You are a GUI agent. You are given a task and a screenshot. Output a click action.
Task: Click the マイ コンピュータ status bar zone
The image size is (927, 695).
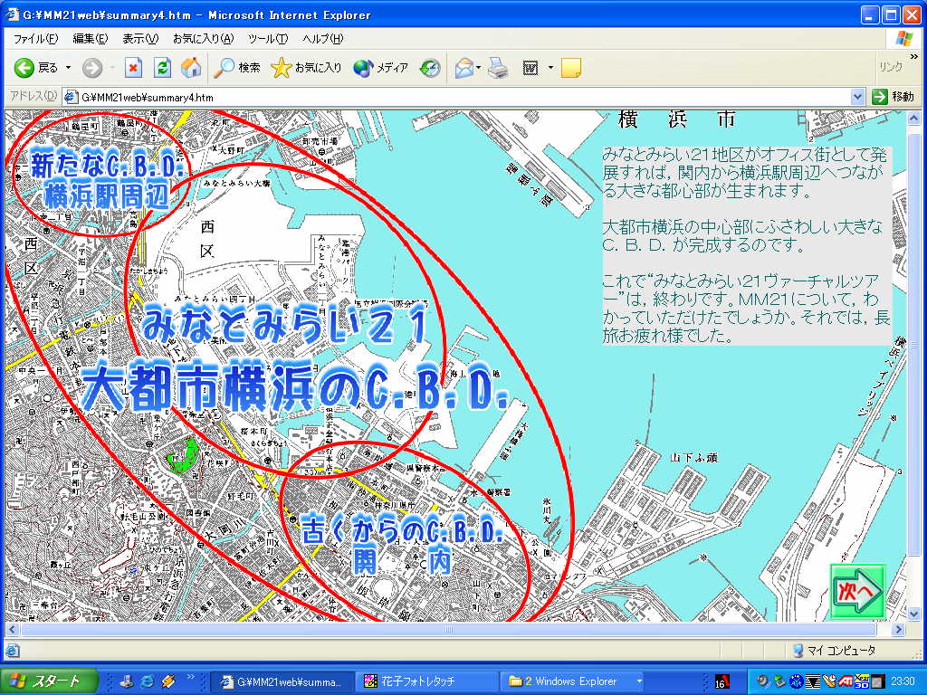coord(835,650)
